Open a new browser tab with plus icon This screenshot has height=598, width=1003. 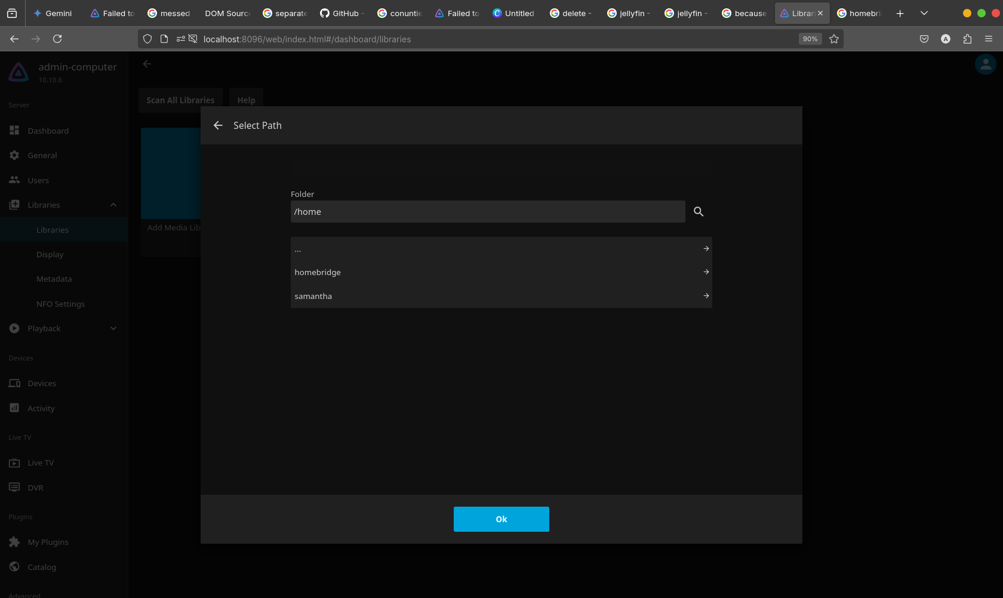click(900, 13)
